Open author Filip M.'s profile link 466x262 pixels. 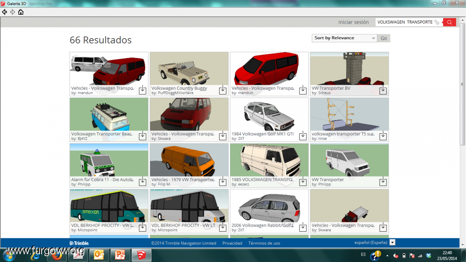[x=164, y=184]
